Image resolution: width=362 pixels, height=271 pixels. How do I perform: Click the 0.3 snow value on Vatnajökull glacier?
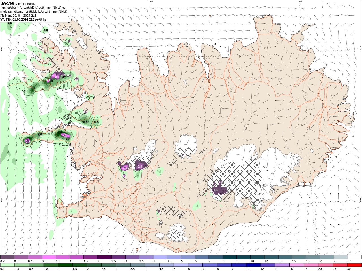tap(216, 190)
